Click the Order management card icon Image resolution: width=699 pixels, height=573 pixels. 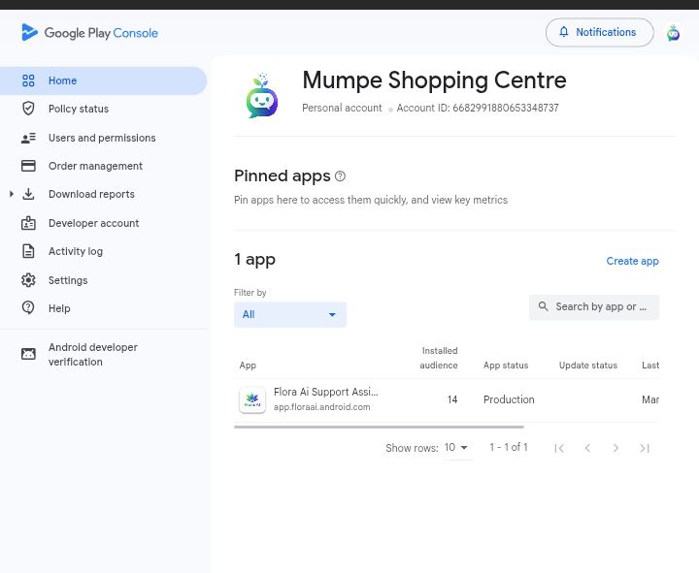[x=28, y=166]
